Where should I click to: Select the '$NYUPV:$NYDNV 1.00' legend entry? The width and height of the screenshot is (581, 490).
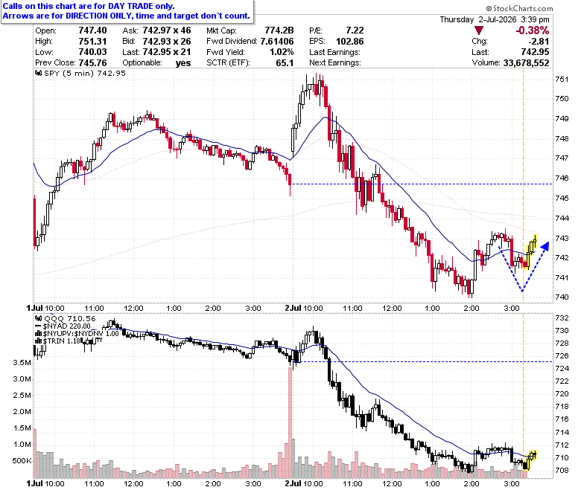click(x=80, y=334)
